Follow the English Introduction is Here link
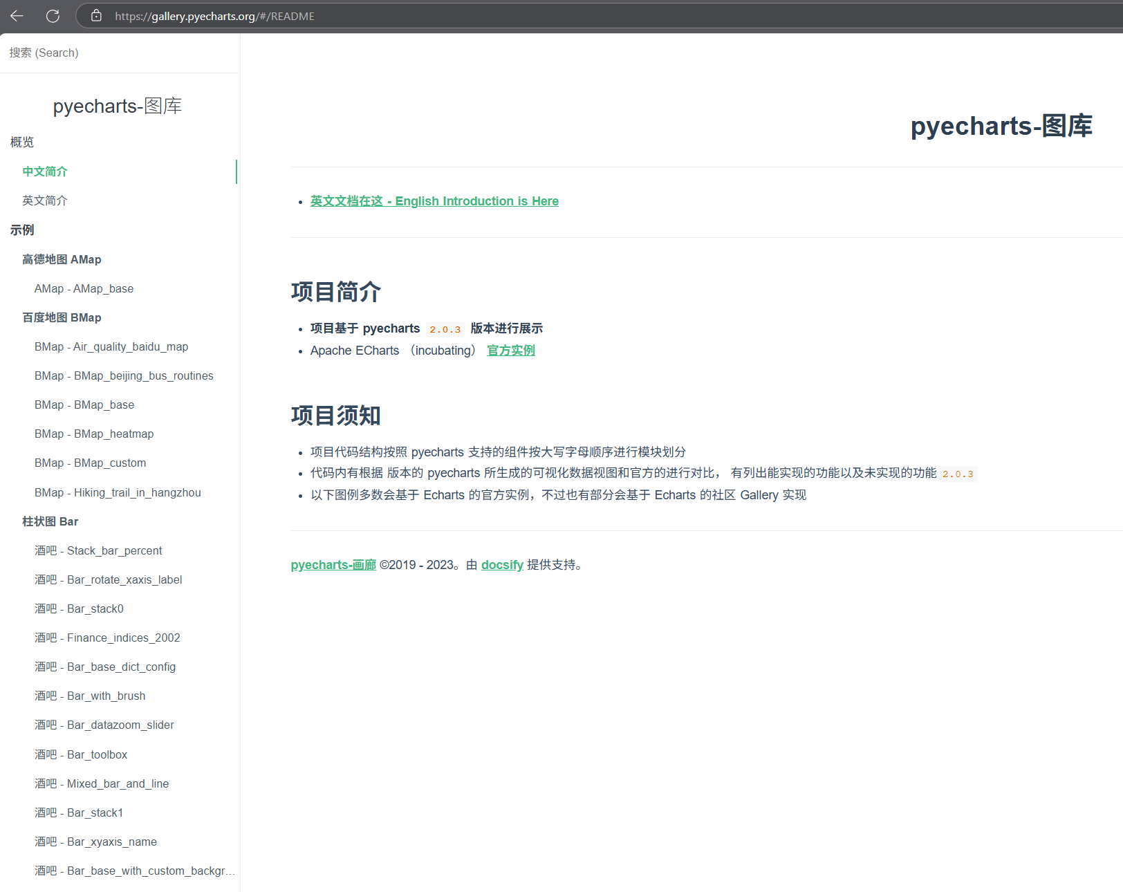This screenshot has width=1123, height=892. click(434, 201)
